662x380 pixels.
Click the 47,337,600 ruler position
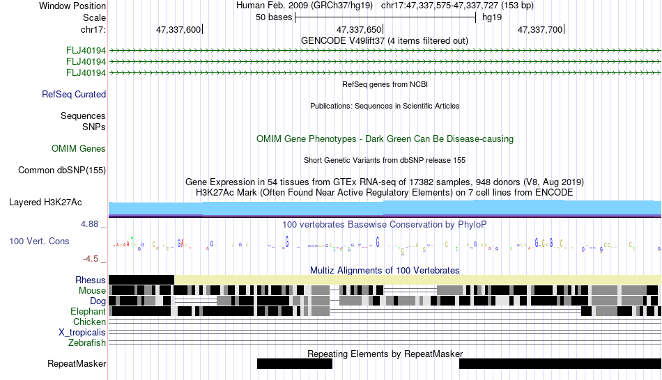[x=178, y=29]
